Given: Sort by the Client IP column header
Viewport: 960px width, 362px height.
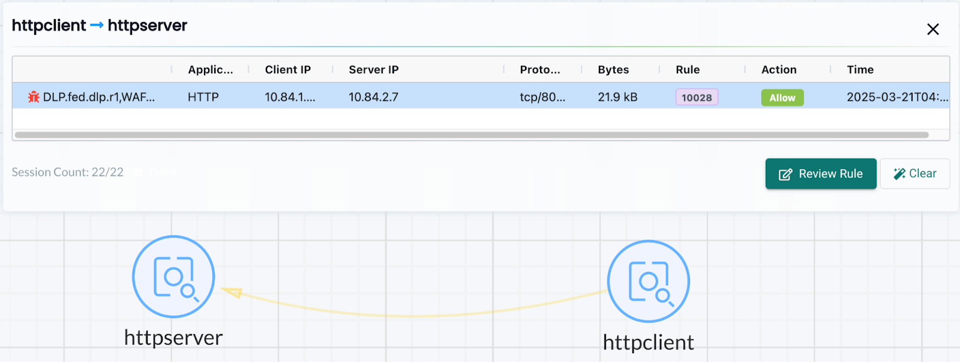Looking at the screenshot, I should pos(288,70).
